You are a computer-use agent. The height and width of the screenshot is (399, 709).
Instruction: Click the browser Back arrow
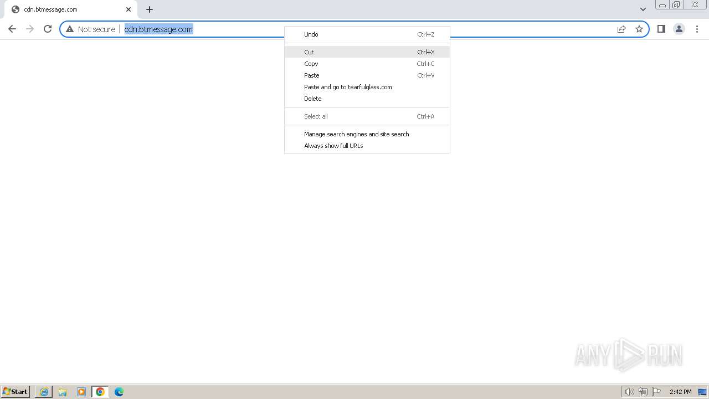12,29
